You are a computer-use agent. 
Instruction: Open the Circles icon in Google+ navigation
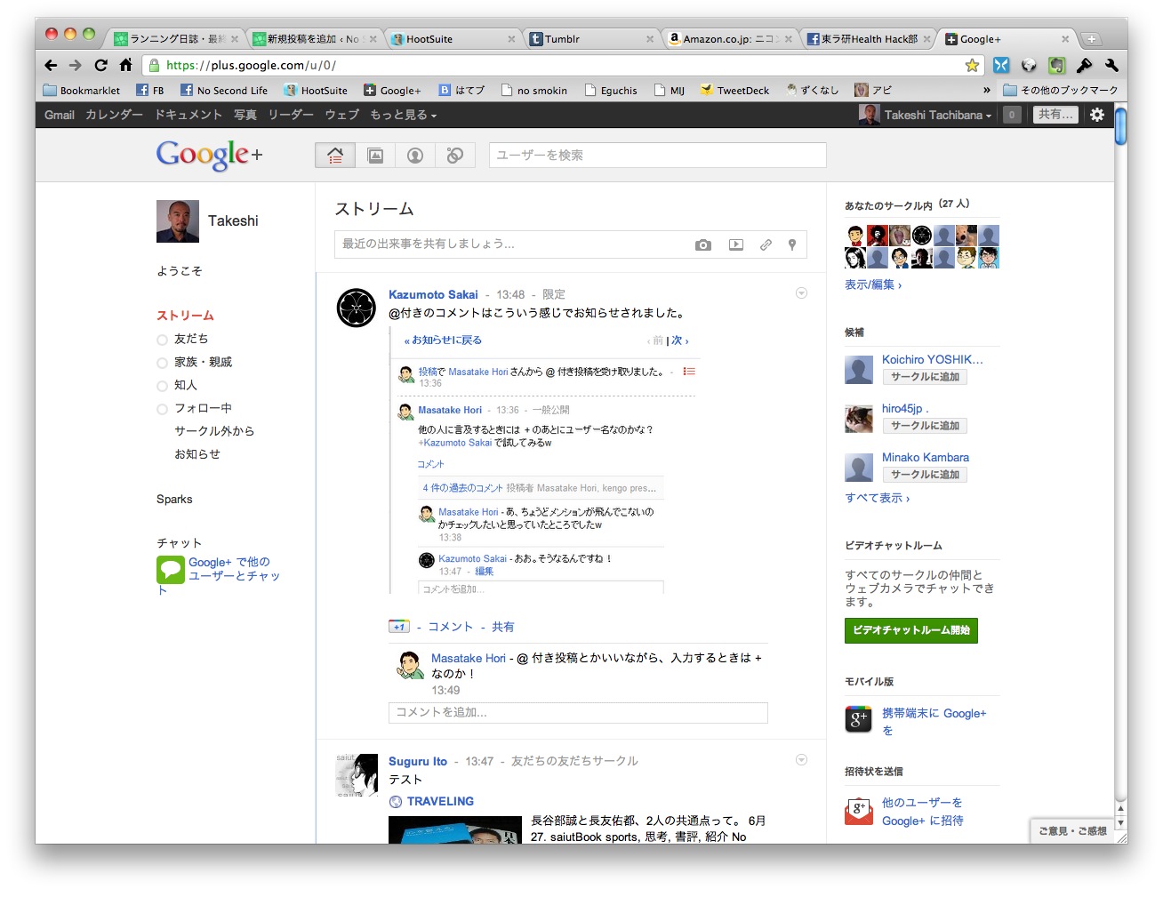(455, 156)
